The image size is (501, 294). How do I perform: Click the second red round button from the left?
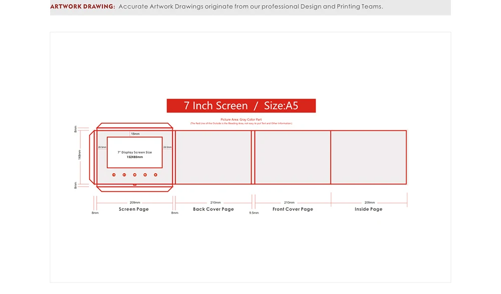click(124, 175)
